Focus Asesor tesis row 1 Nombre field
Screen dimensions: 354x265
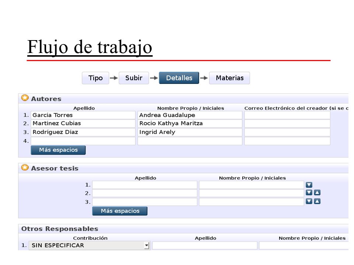click(x=251, y=185)
